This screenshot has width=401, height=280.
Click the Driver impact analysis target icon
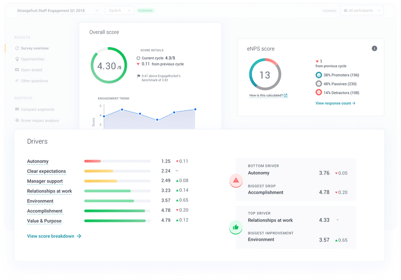click(x=17, y=120)
